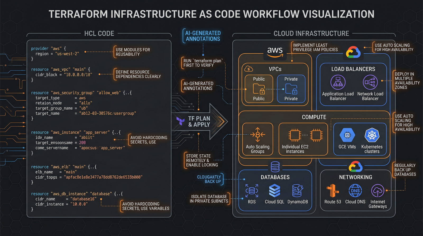Image resolution: width=423 pixels, height=236 pixels.
Task: Click the AWS logo
Action: (275, 52)
